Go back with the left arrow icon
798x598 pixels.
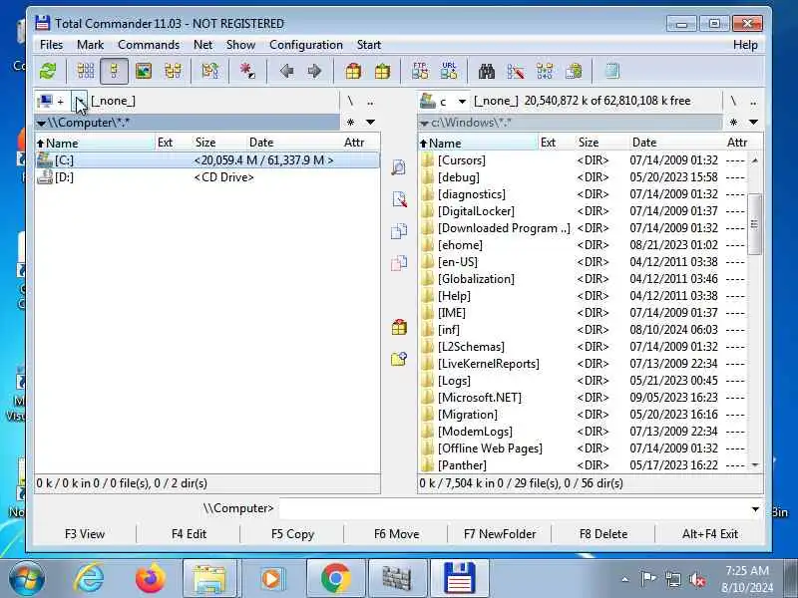click(286, 71)
